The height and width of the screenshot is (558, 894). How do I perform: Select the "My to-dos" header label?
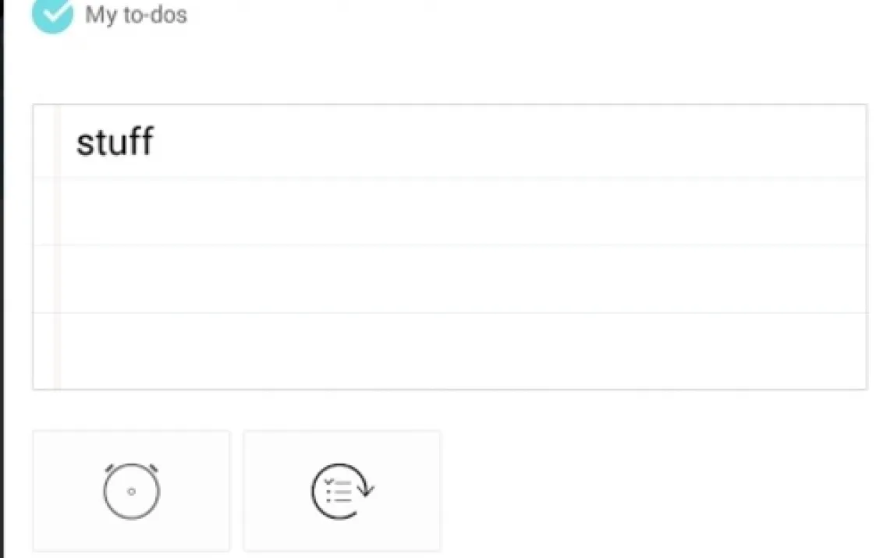[136, 15]
